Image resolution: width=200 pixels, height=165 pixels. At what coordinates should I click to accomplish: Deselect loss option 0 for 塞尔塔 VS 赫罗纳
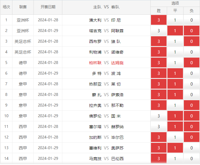[191, 126]
